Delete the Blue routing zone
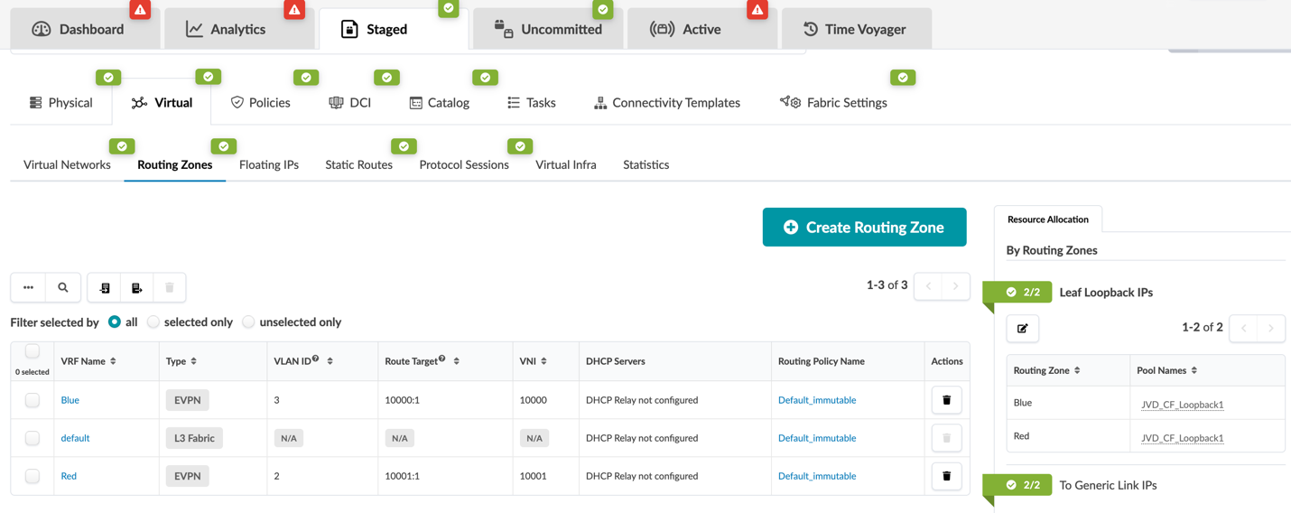Screen dimensions: 1291x513 click(946, 400)
